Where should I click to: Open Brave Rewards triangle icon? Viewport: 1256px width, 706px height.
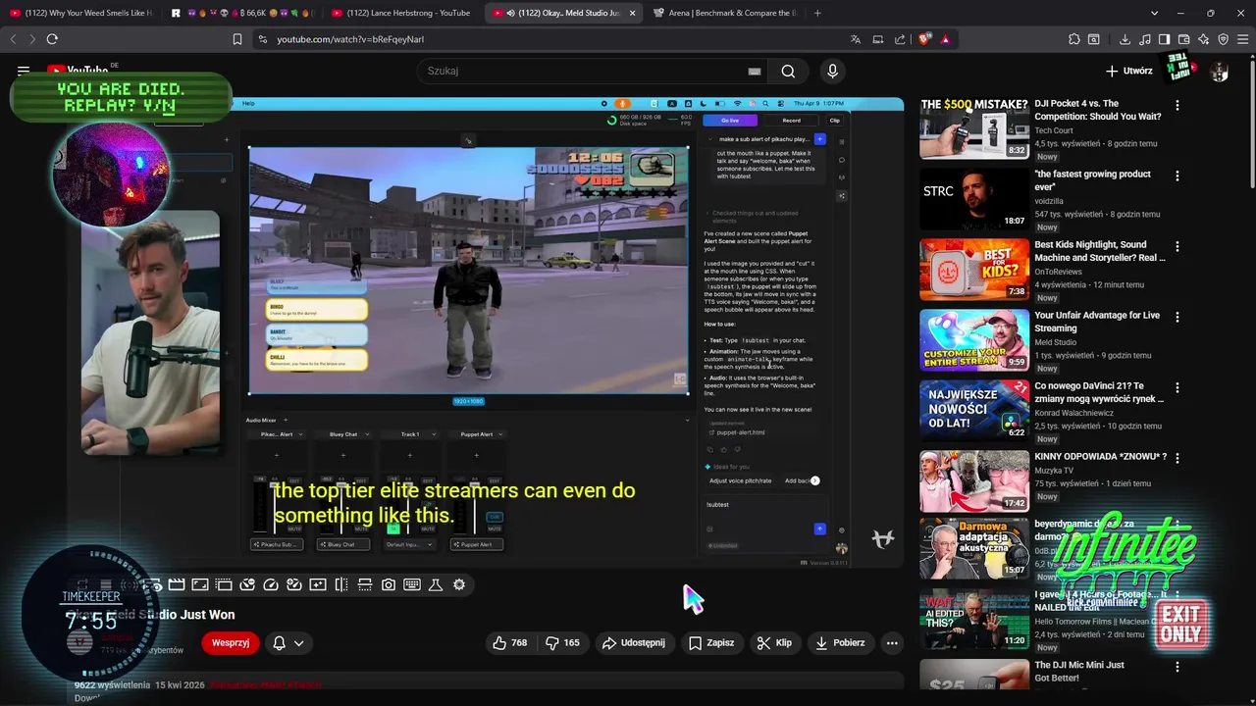coord(945,39)
